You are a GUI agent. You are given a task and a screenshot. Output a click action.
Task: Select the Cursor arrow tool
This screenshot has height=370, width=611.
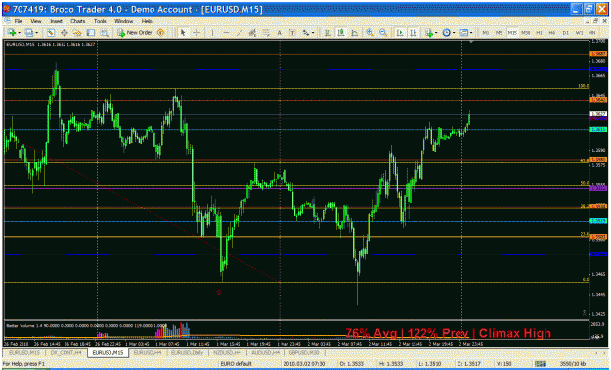point(183,33)
